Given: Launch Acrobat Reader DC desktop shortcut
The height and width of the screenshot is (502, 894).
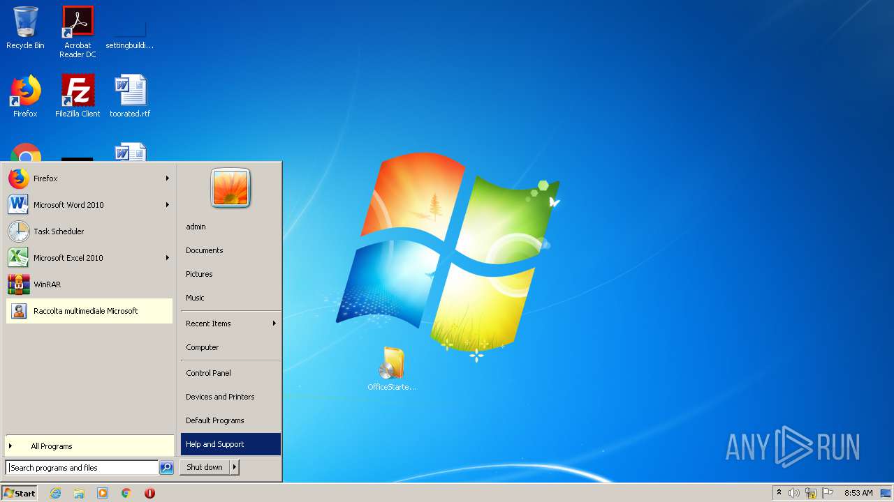Looking at the screenshot, I should coord(78,32).
